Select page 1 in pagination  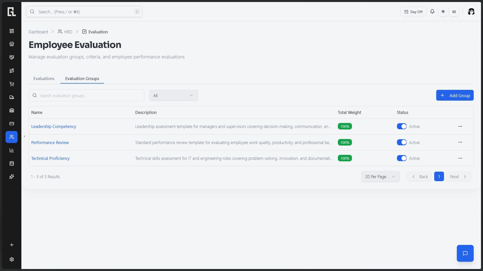pyautogui.click(x=439, y=176)
